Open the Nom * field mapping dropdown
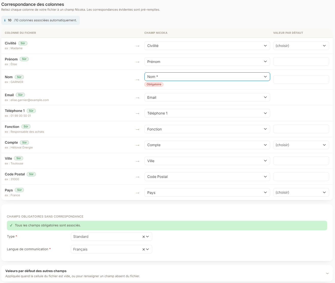The image size is (335, 283). point(207,77)
